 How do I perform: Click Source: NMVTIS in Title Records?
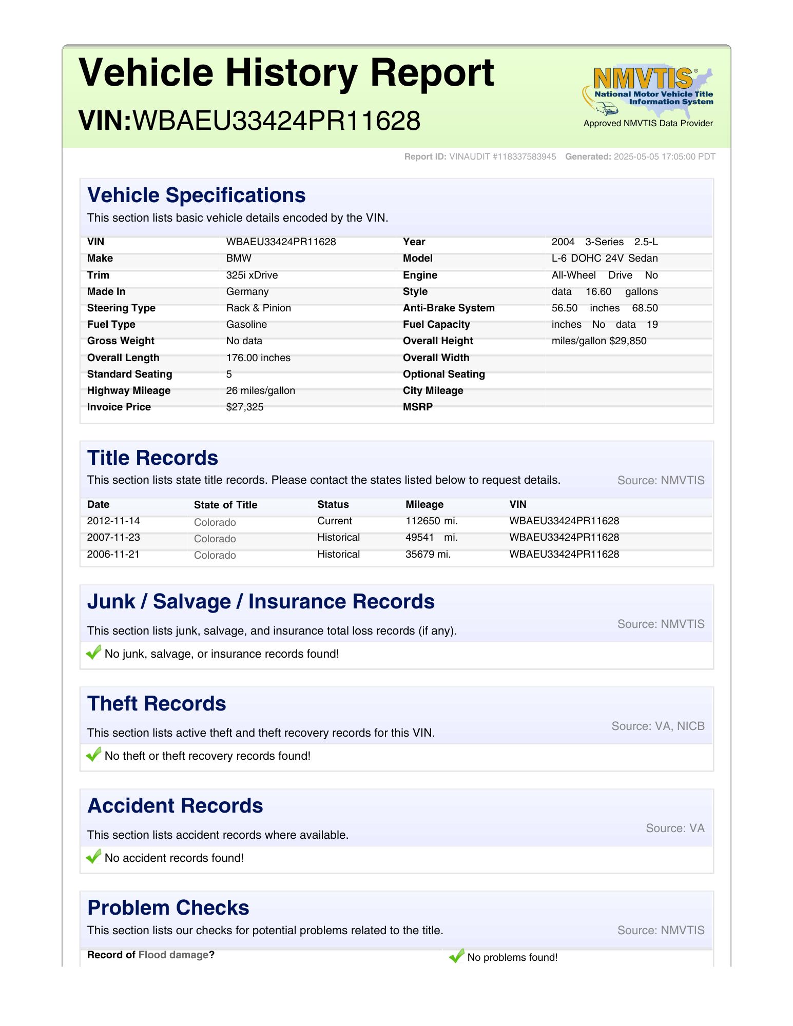tap(661, 480)
